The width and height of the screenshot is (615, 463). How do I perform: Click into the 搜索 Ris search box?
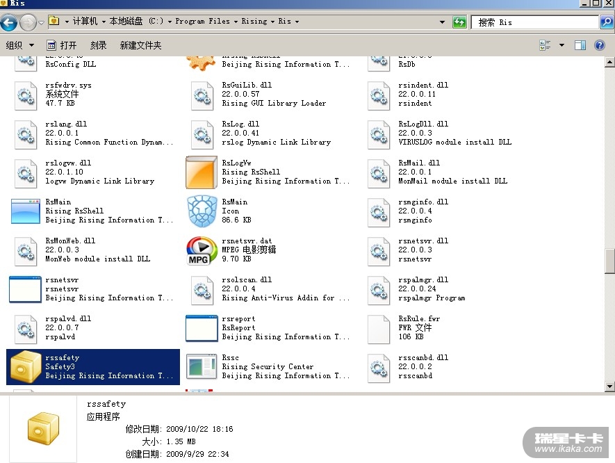click(534, 22)
